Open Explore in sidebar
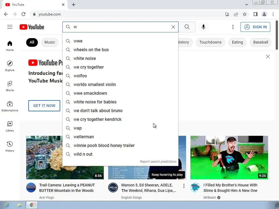 pyautogui.click(x=10, y=66)
